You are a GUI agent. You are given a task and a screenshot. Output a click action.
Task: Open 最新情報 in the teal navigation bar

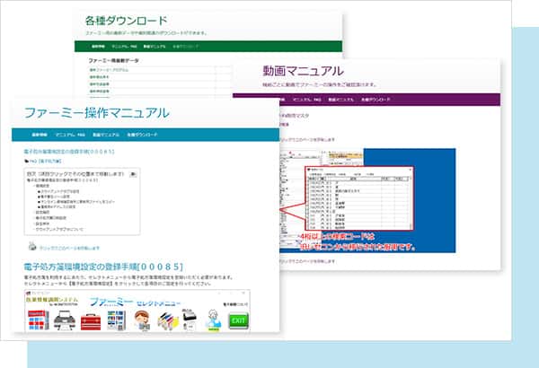click(x=39, y=135)
